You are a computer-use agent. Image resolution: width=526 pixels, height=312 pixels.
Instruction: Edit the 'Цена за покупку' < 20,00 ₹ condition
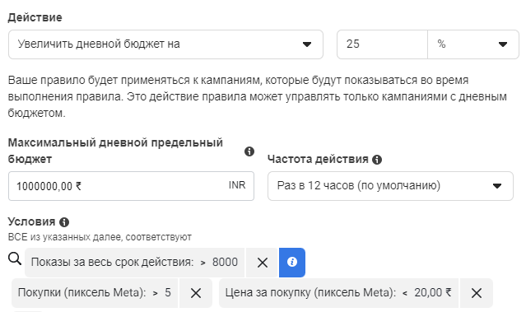tap(338, 293)
